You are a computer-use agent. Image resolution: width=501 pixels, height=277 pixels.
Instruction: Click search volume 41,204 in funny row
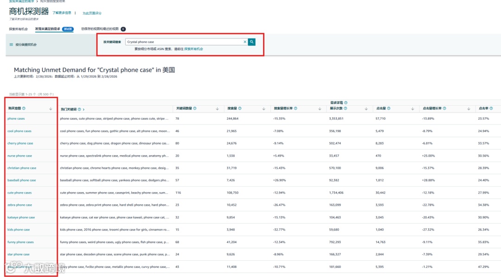pyautogui.click(x=231, y=242)
